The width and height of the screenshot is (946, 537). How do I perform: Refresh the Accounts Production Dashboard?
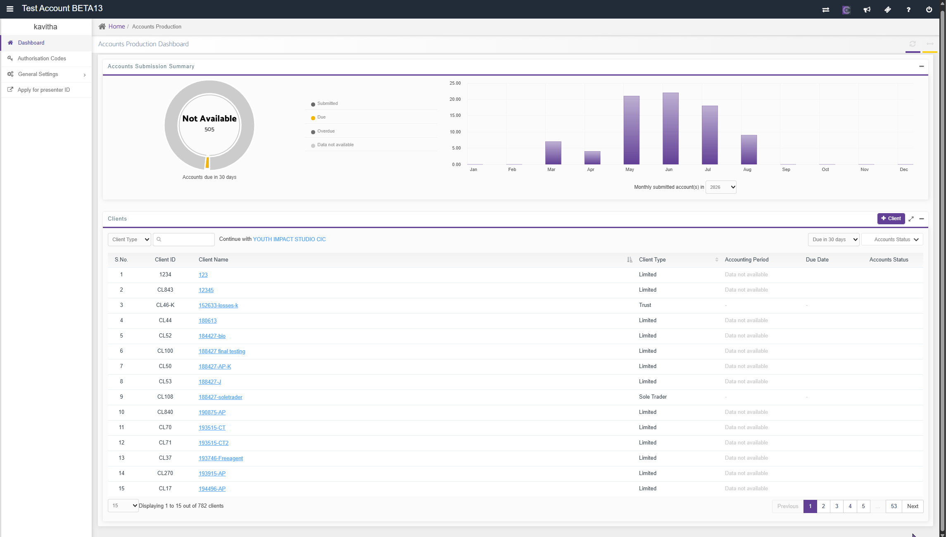(x=913, y=44)
